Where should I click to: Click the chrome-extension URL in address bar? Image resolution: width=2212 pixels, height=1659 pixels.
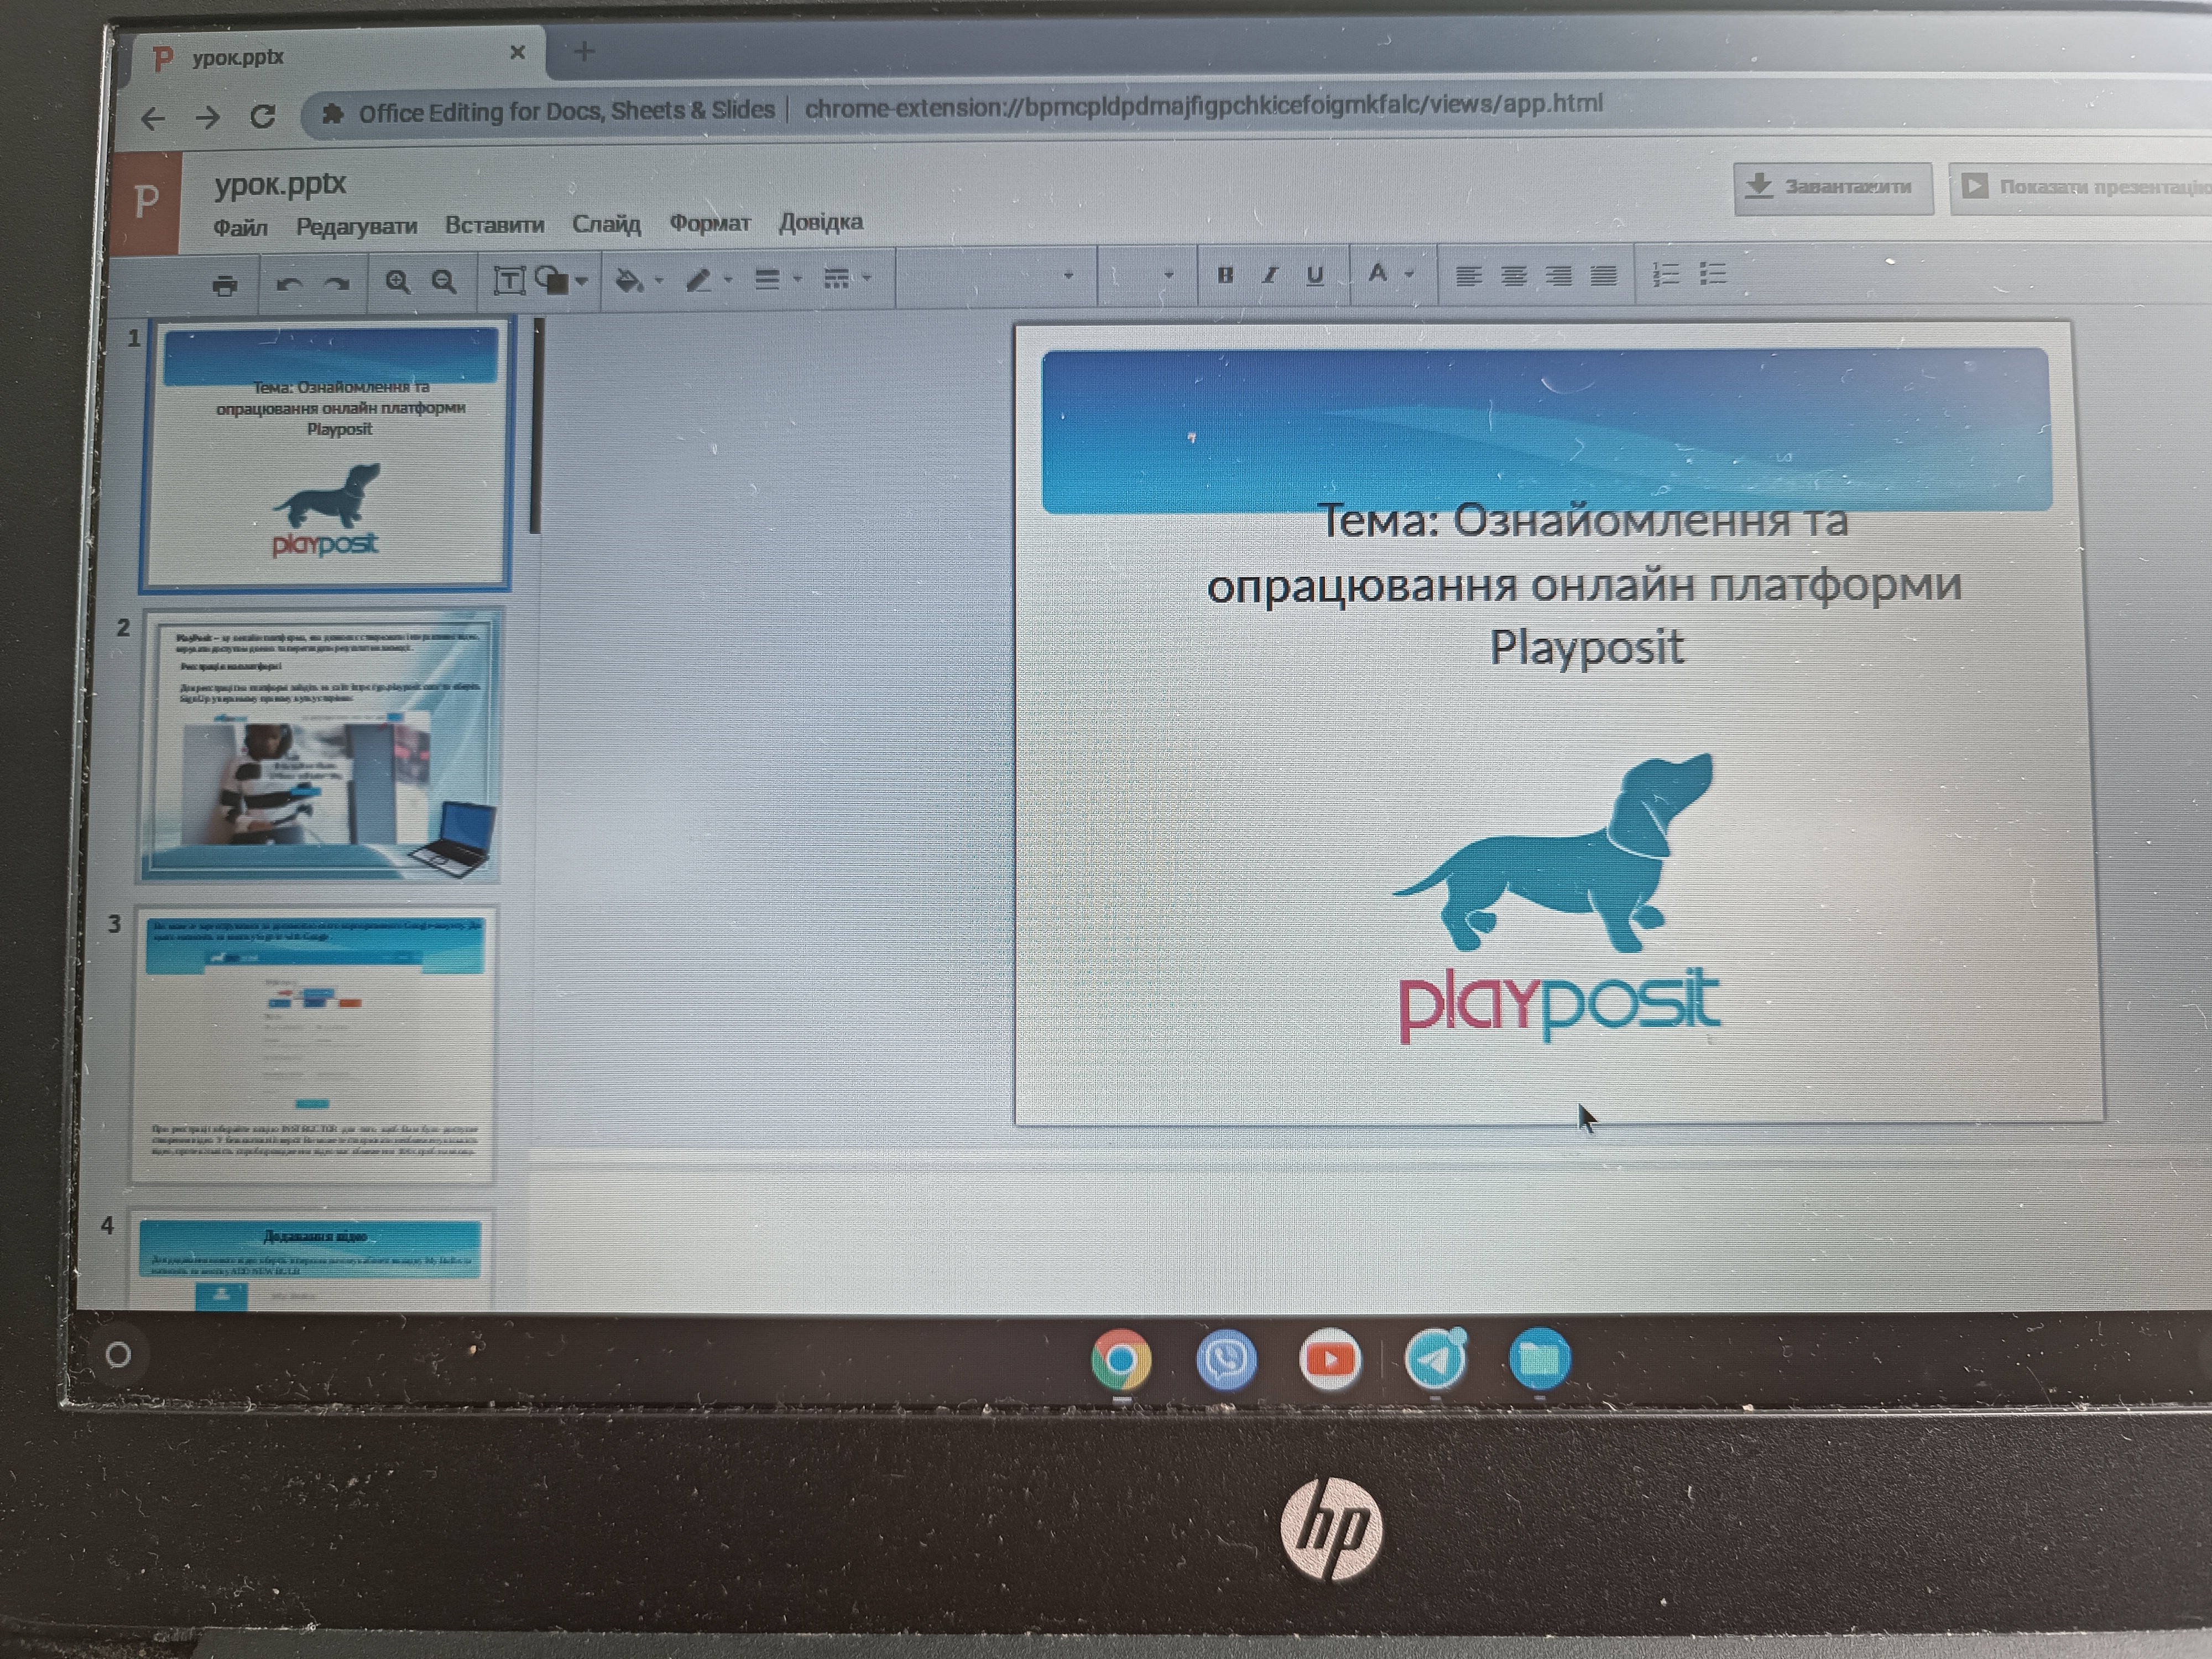[x=1204, y=105]
